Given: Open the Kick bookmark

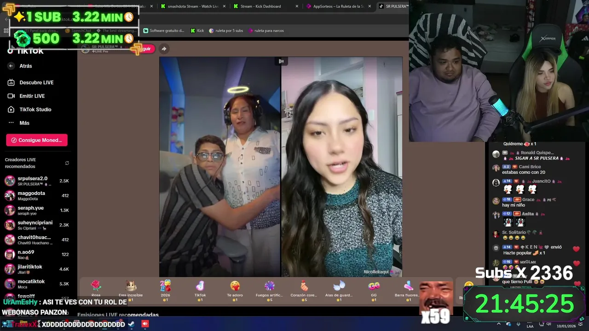Looking at the screenshot, I should click(196, 31).
